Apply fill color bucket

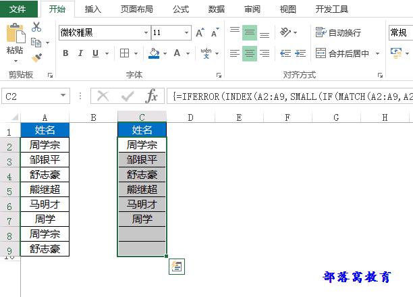pos(154,53)
